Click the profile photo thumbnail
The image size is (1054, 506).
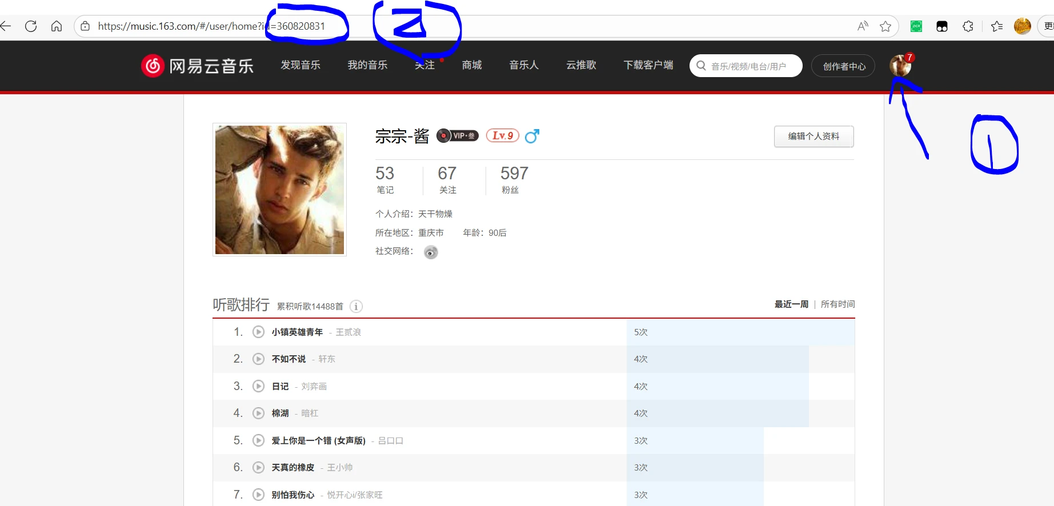point(279,190)
